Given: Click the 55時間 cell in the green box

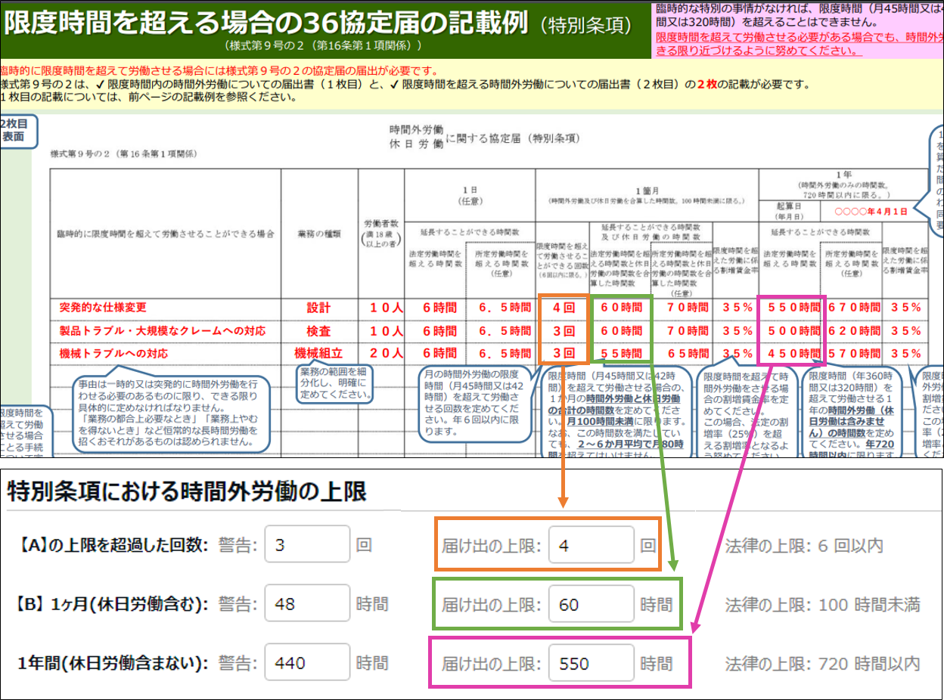Looking at the screenshot, I should [620, 353].
